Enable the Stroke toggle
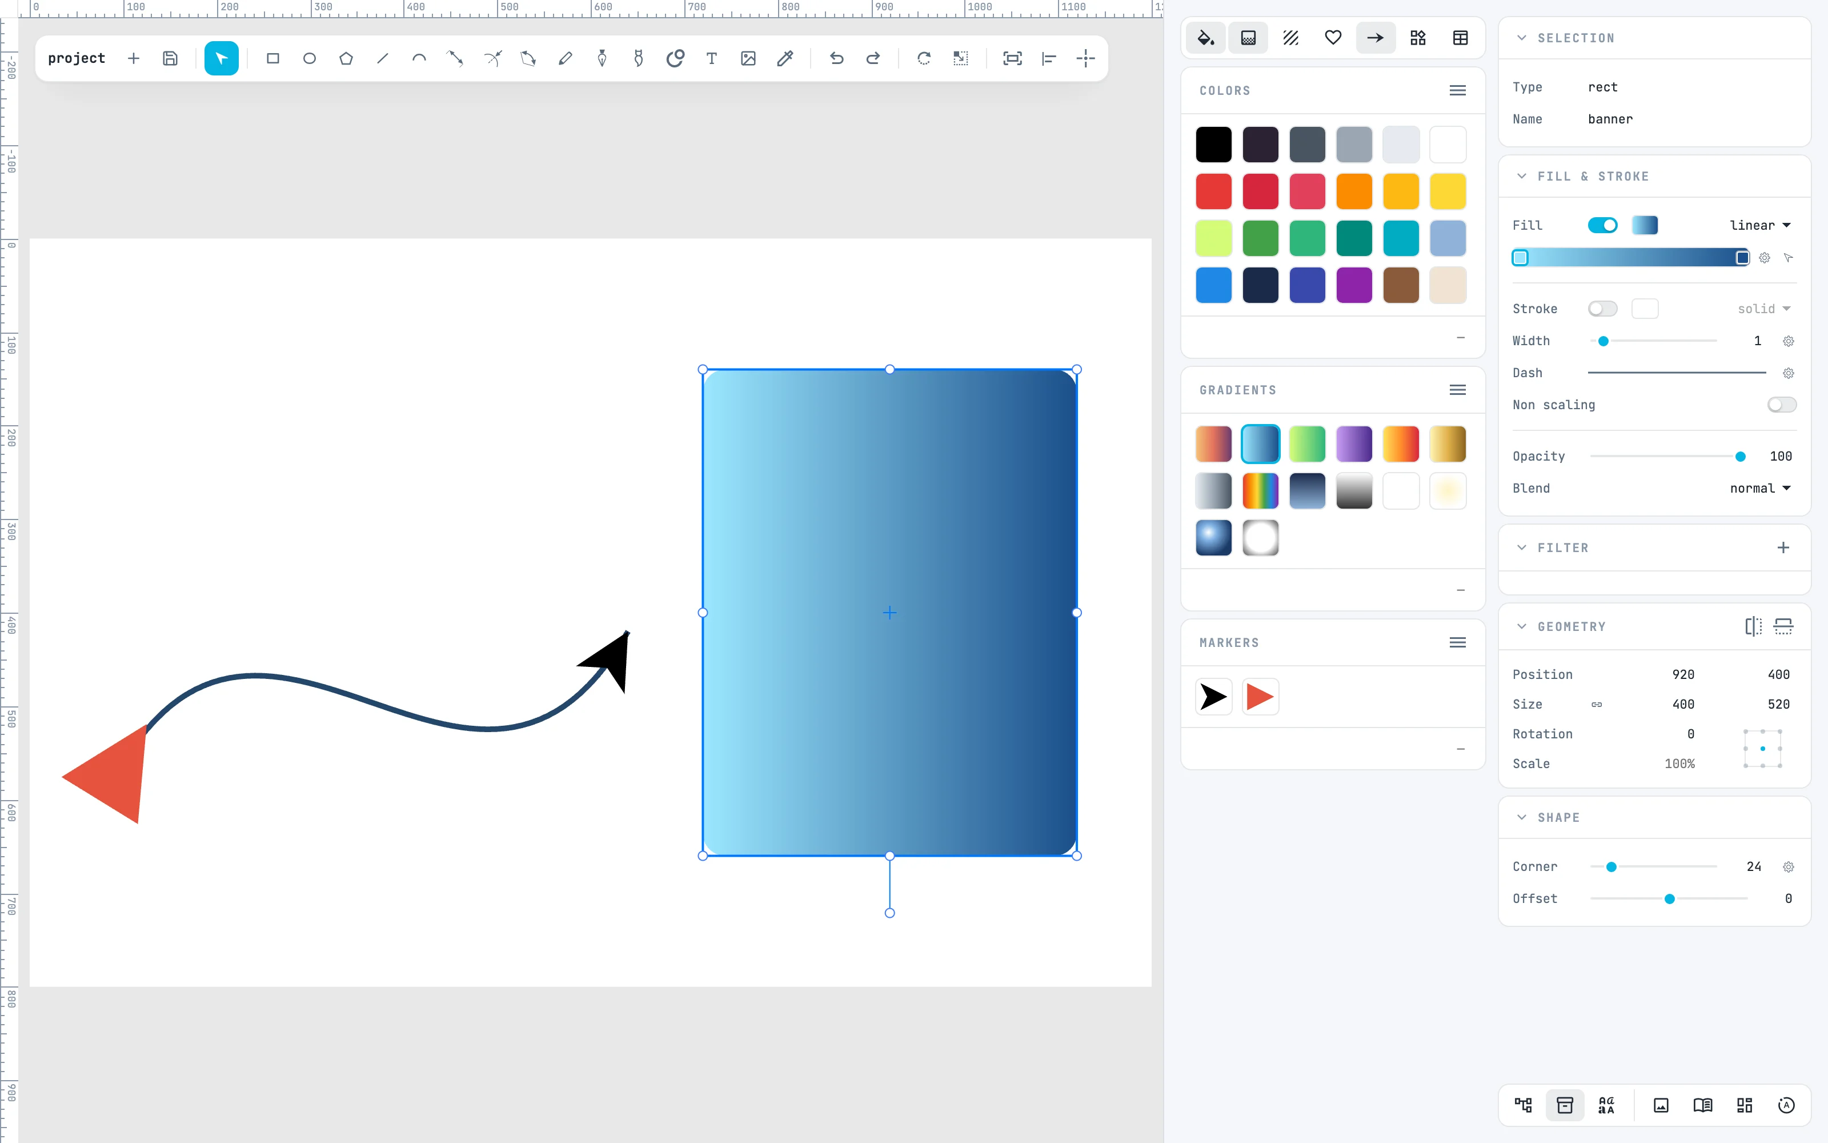 [x=1602, y=309]
